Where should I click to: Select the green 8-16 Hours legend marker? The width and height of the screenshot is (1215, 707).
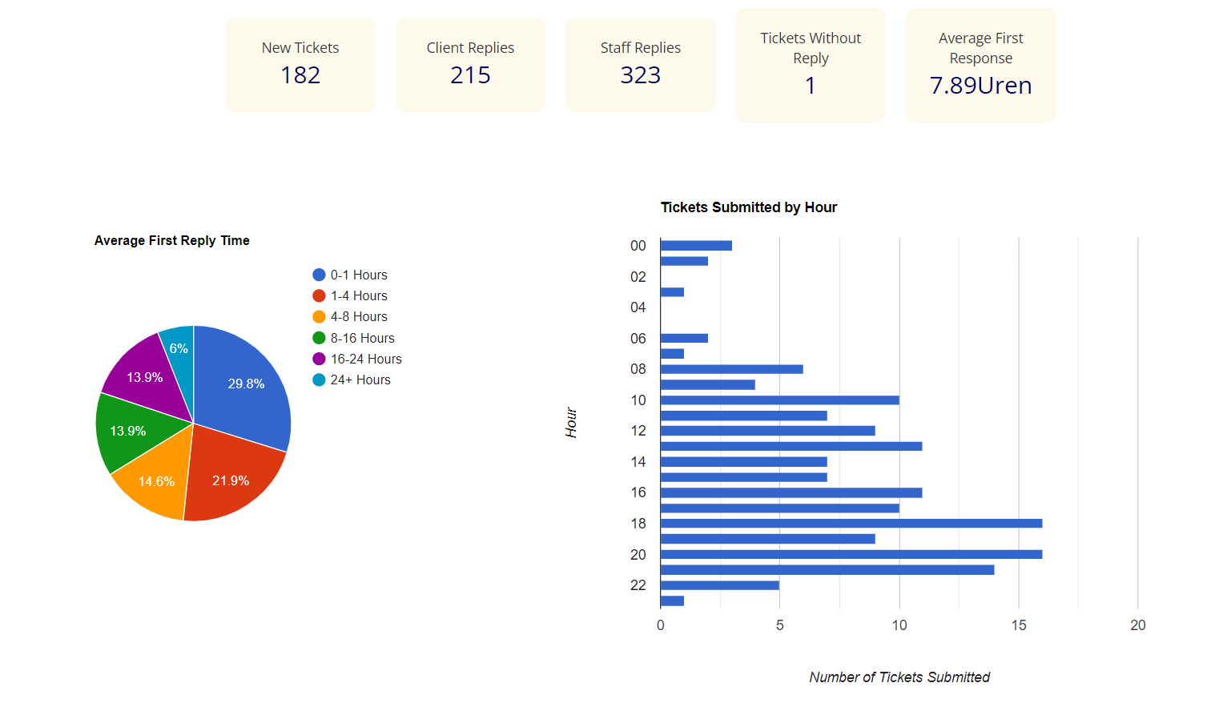tap(319, 338)
